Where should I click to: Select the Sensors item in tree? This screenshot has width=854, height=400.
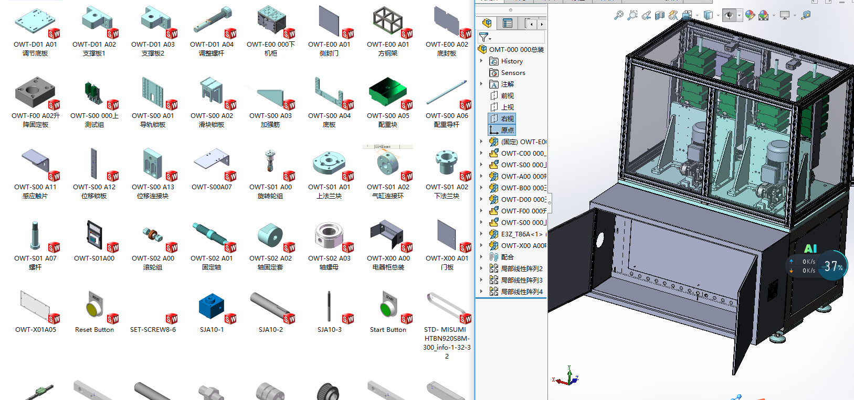coord(513,73)
